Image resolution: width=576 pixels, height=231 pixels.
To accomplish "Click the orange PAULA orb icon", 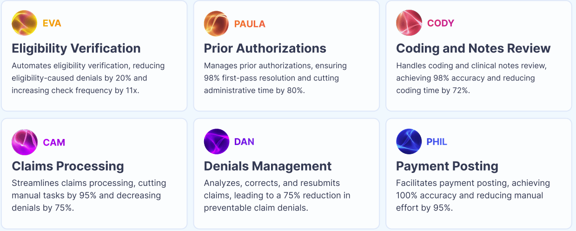I will tap(217, 23).
